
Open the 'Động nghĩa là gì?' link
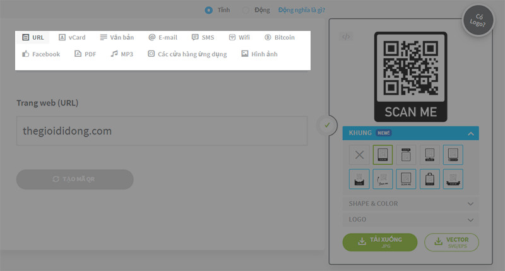click(x=297, y=10)
